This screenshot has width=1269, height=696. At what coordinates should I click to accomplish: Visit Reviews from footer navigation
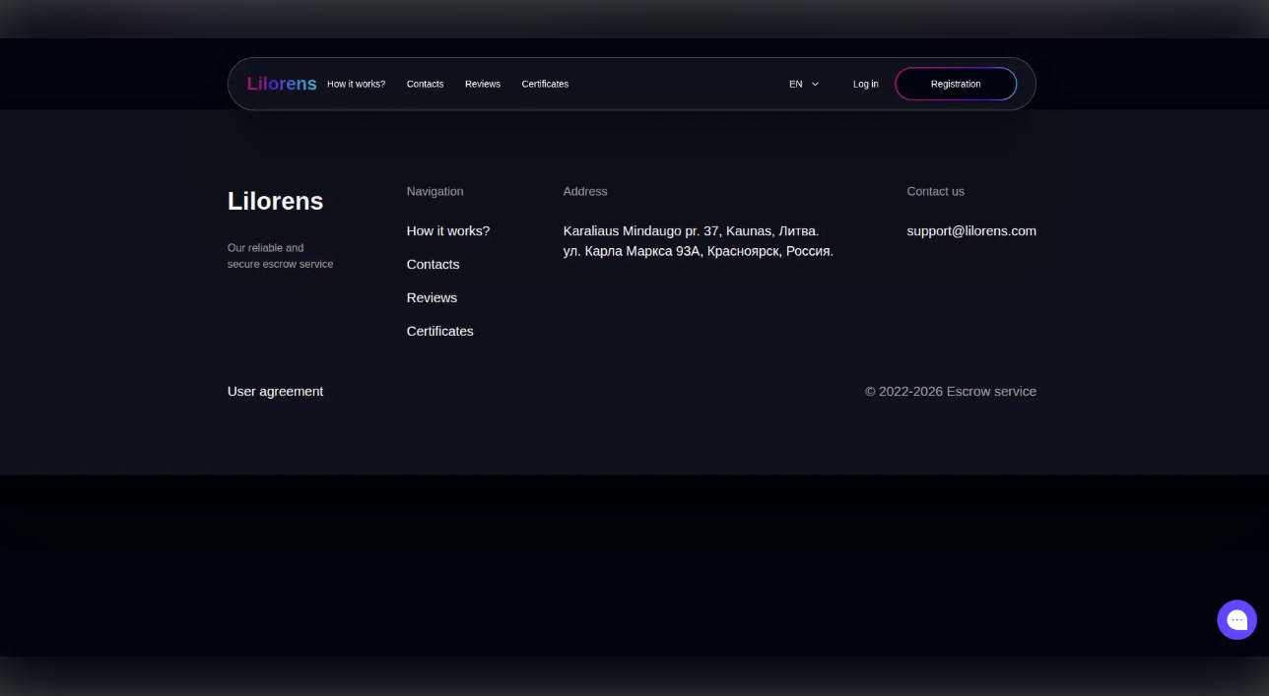click(x=432, y=298)
